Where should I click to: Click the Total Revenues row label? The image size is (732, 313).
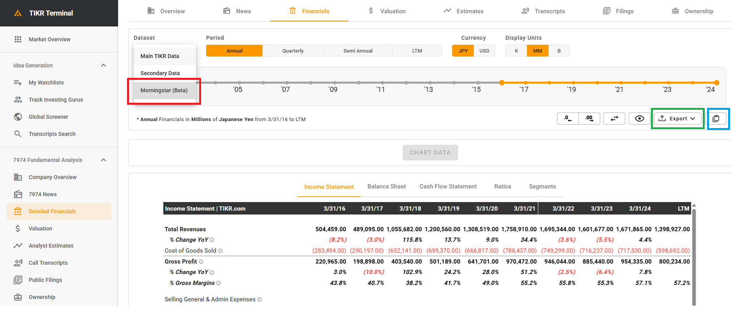click(x=185, y=229)
